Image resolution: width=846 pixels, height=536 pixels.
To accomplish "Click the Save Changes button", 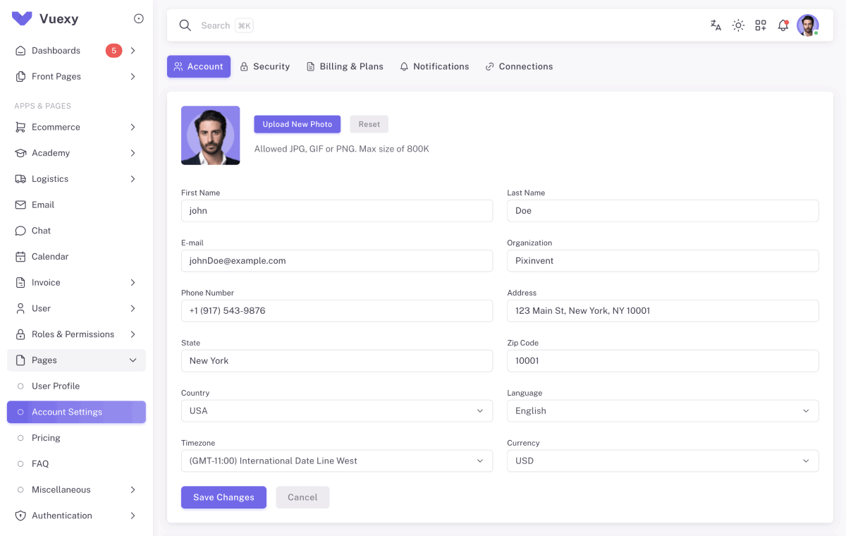I will tap(223, 497).
